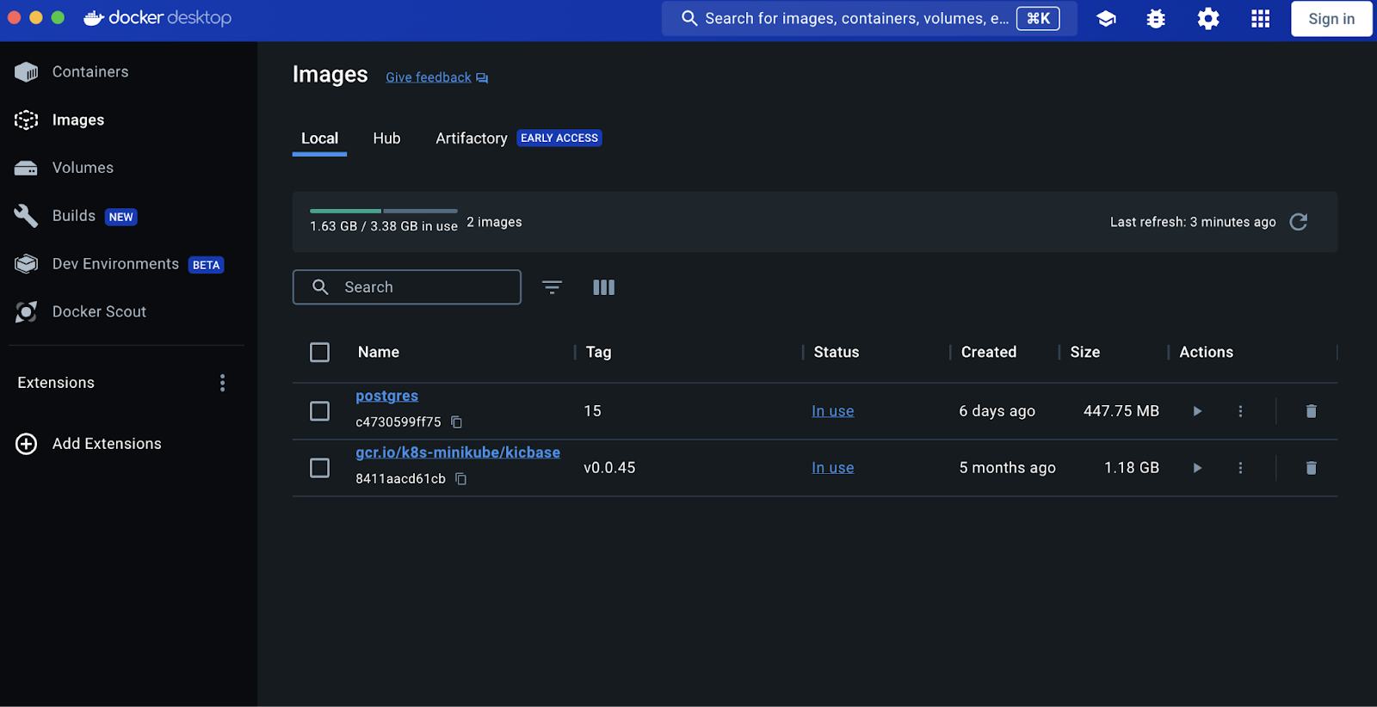Open Volumes via its drive icon
The height and width of the screenshot is (707, 1377).
[x=26, y=168]
